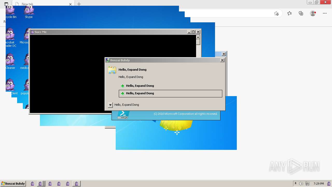332x187 pixels.
Task: Open the browser profile avatar
Action: [x=313, y=14]
